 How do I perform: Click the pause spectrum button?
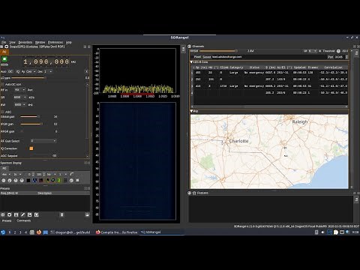pyautogui.click(x=77, y=180)
